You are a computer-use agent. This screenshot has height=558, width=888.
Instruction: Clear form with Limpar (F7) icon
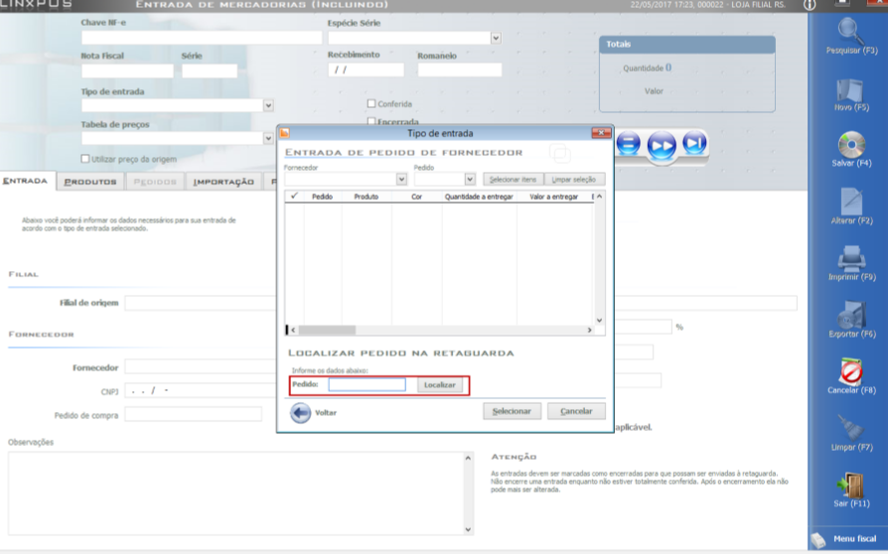(851, 428)
